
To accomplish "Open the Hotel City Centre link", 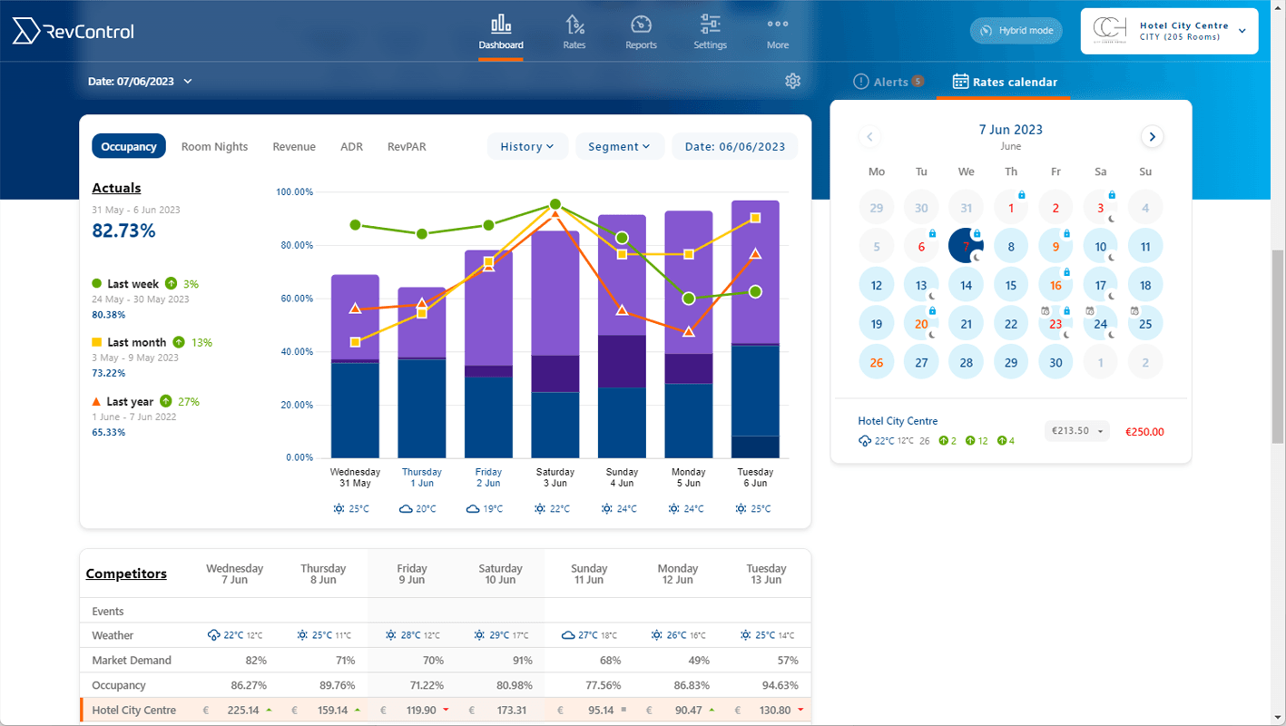I will [x=898, y=420].
